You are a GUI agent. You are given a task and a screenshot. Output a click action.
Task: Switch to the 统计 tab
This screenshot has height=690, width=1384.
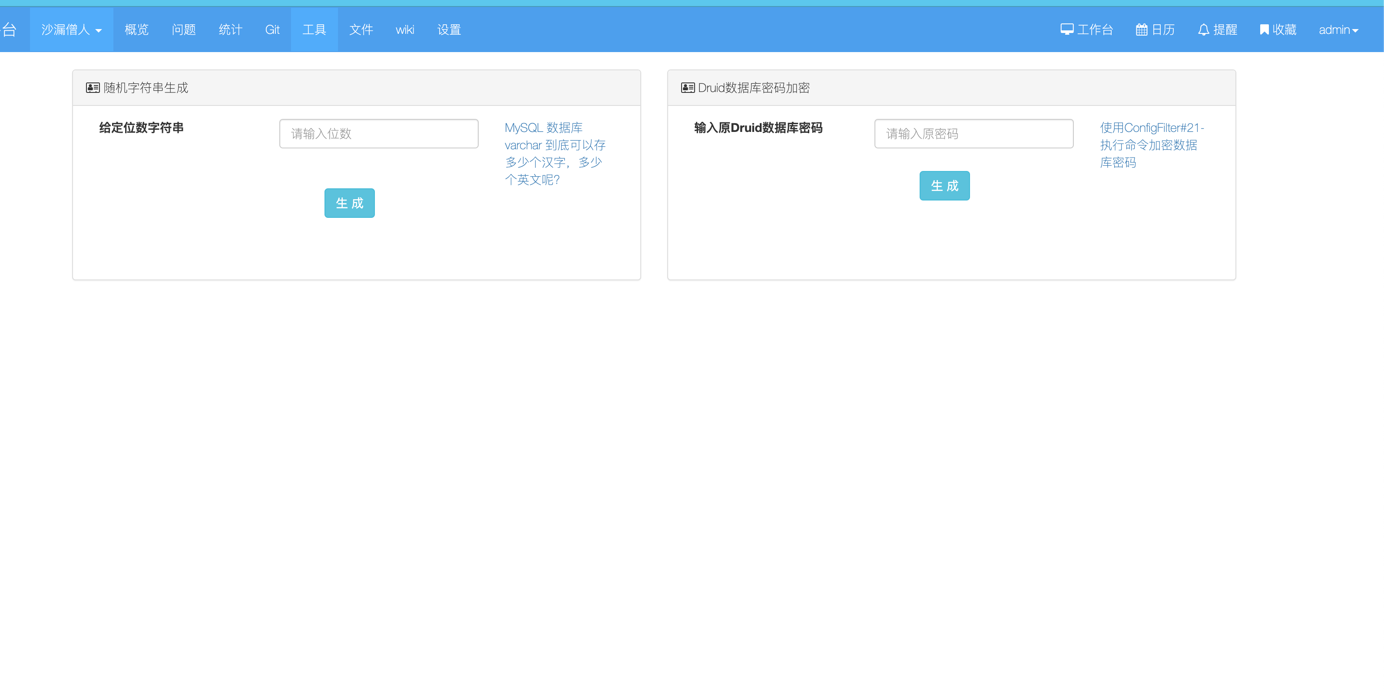point(231,30)
